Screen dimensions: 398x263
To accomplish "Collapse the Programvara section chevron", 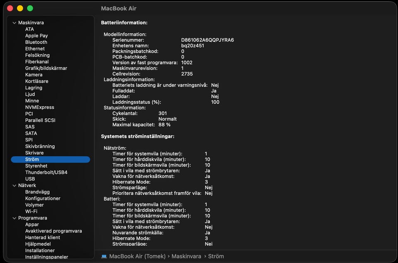I will coord(14,218).
